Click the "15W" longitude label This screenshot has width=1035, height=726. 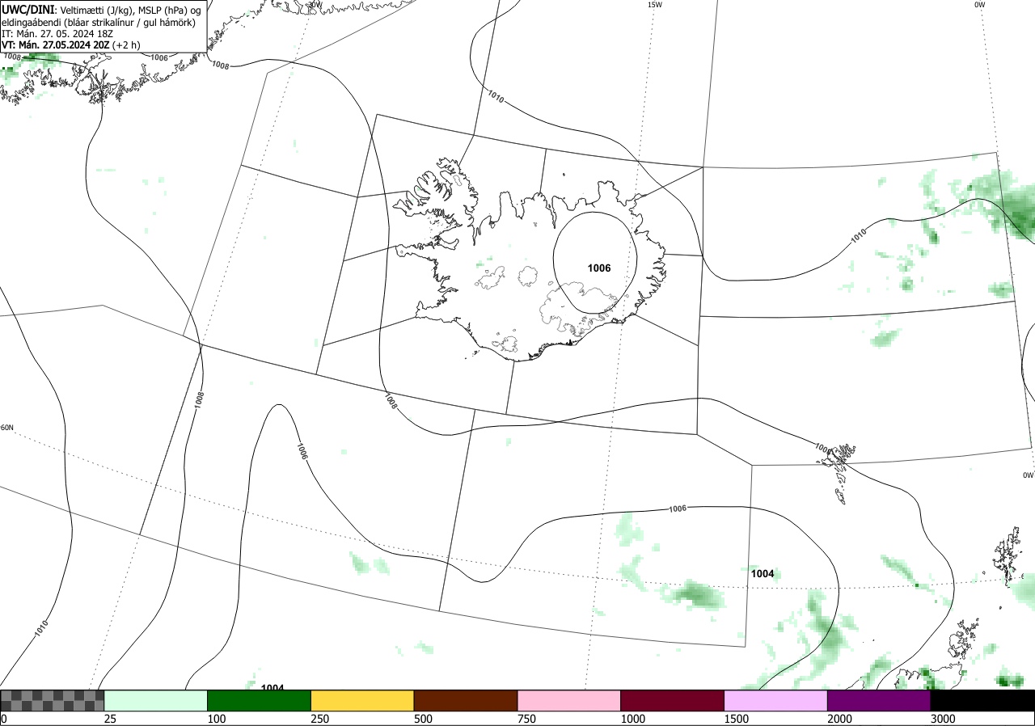coord(654,5)
